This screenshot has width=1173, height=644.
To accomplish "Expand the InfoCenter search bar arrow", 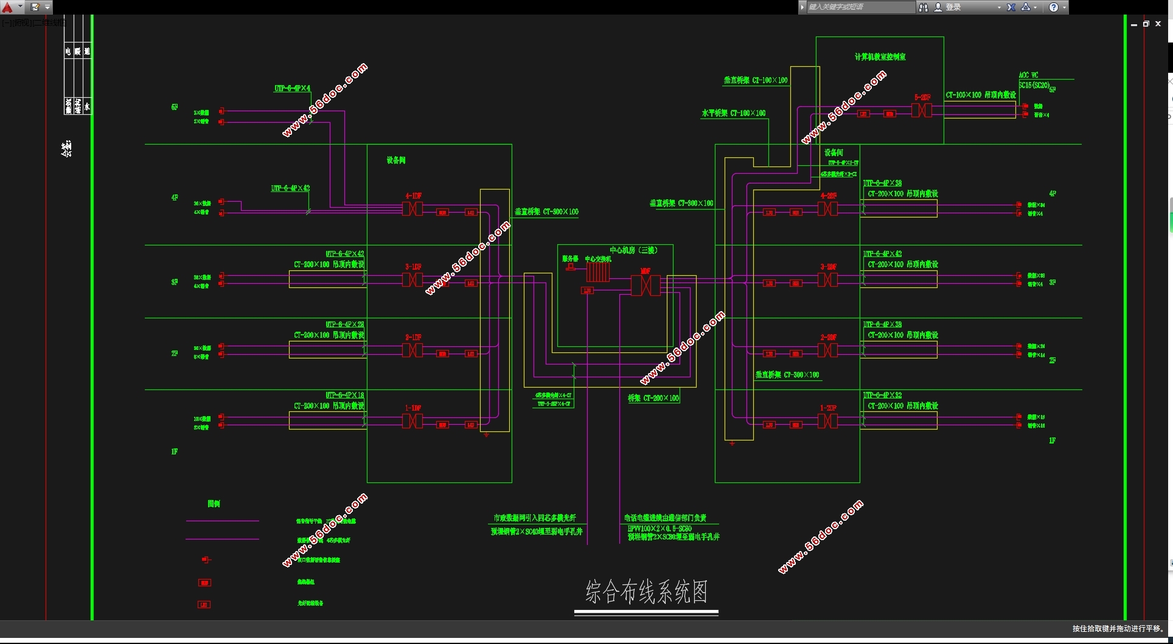I will 802,7.
